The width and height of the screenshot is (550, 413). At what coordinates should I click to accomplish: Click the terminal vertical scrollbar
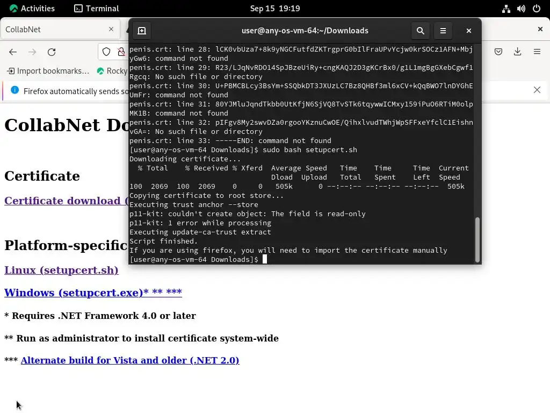pos(477,240)
